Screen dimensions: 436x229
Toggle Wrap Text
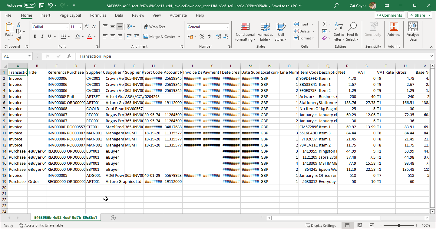[x=154, y=27]
